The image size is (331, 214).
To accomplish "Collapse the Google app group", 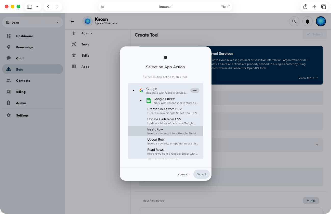I will (x=134, y=90).
